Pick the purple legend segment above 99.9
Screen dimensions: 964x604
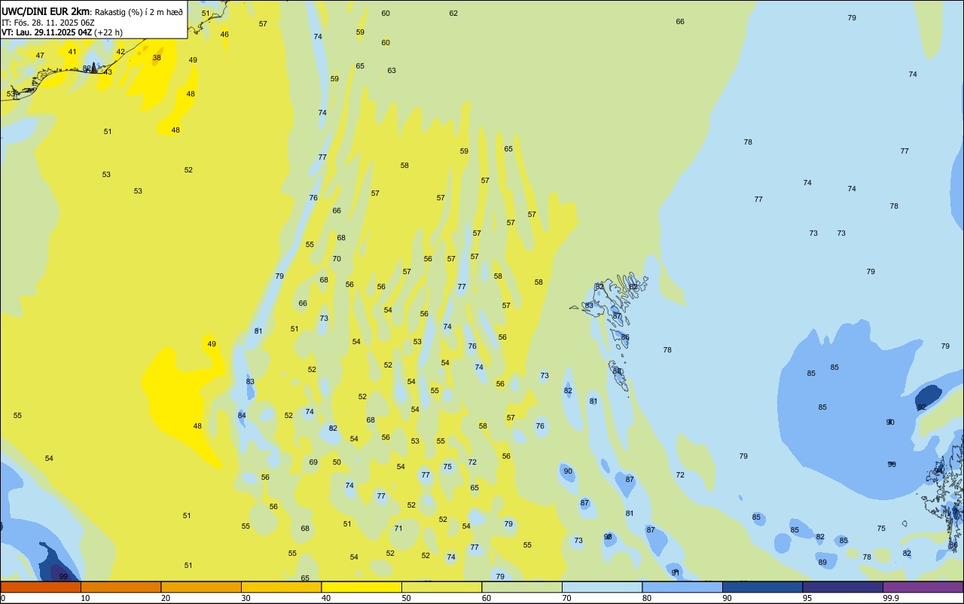tap(923, 587)
